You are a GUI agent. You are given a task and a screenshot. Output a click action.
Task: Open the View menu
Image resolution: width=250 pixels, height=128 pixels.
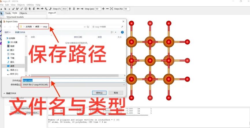[13, 5]
